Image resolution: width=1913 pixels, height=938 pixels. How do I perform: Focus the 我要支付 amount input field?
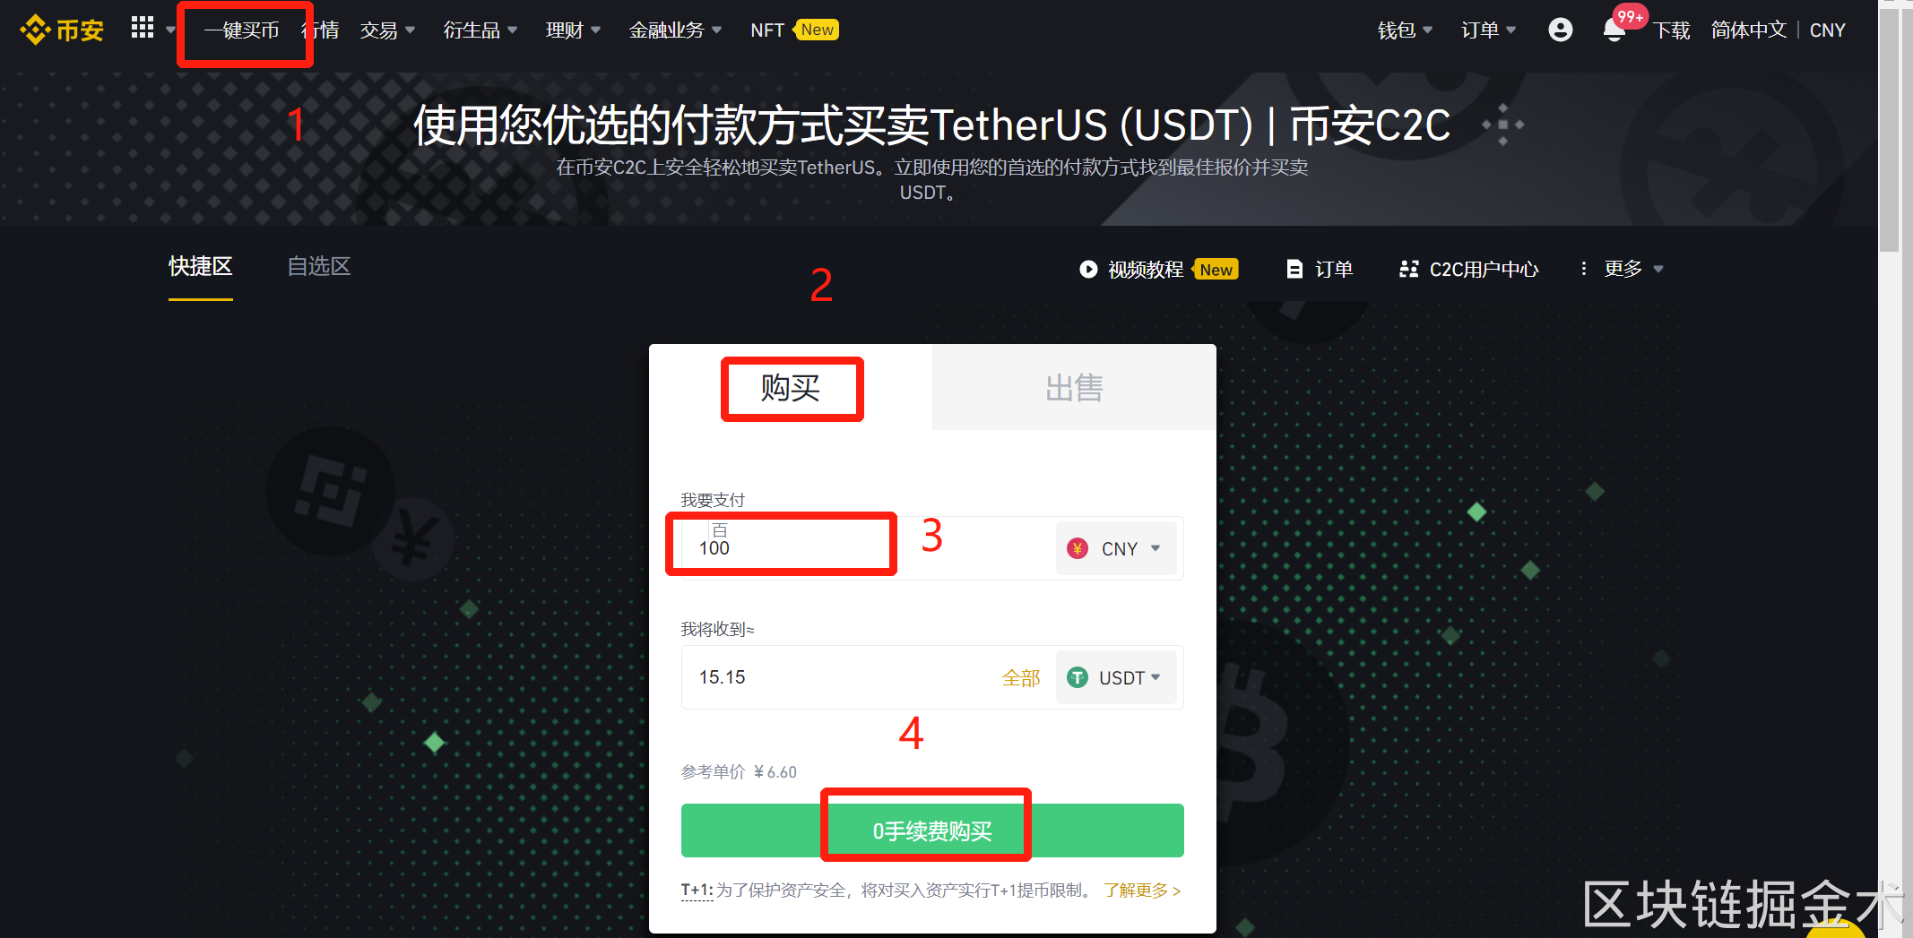click(865, 548)
